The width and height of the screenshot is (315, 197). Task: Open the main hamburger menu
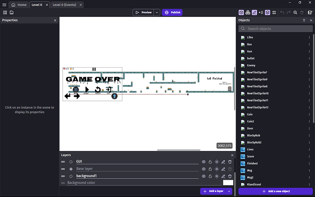4,5
